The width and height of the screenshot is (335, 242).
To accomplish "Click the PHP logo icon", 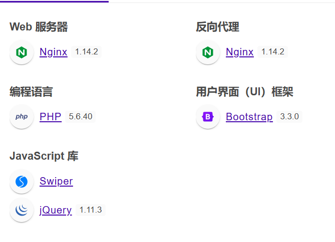I will pyautogui.click(x=22, y=117).
